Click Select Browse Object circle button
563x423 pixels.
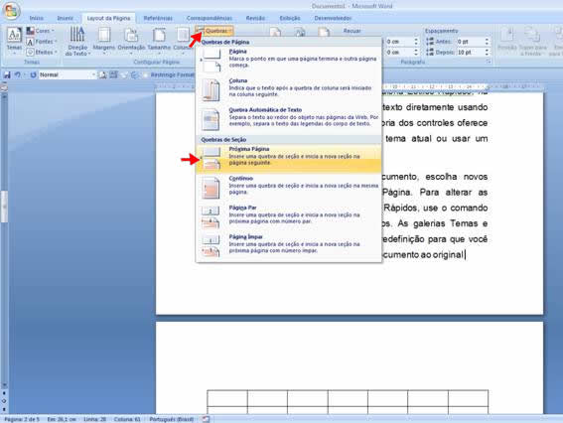pyautogui.click(x=4, y=401)
